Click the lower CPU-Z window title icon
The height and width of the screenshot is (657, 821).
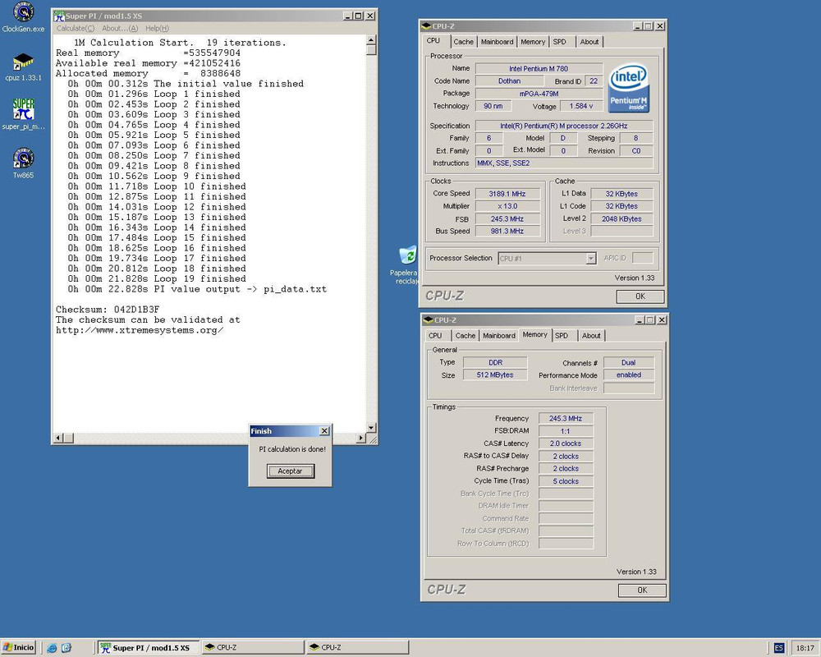[x=429, y=319]
